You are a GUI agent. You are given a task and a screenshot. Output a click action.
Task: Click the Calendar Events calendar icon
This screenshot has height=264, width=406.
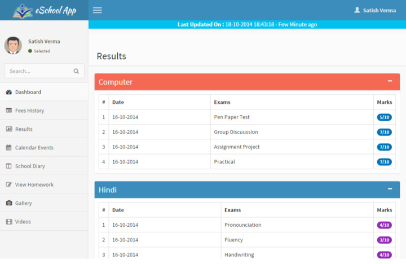click(9, 147)
